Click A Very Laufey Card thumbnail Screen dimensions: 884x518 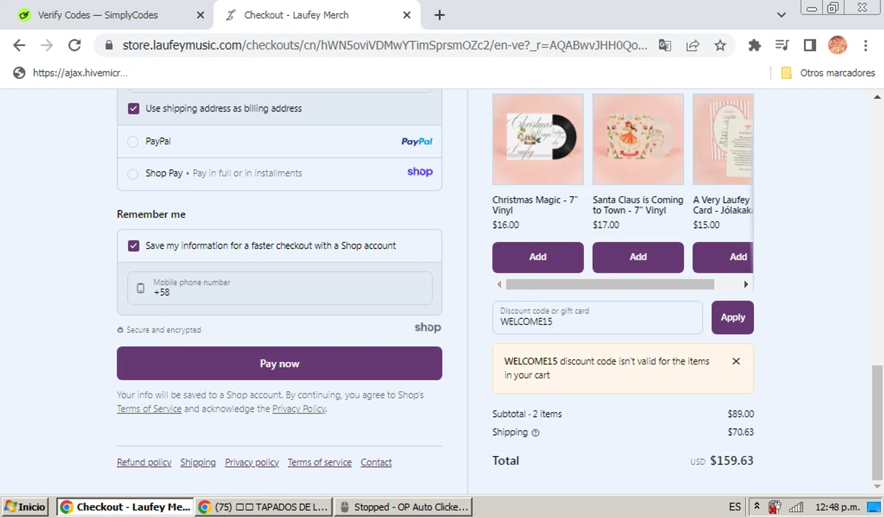tap(723, 139)
